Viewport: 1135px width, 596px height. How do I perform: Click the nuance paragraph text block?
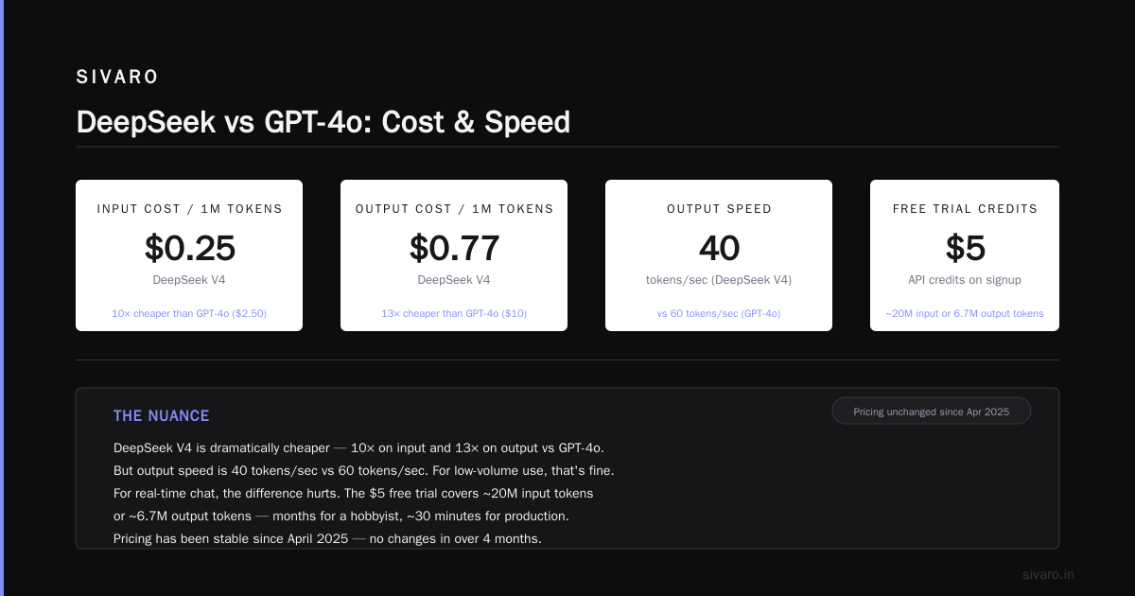[x=364, y=493]
